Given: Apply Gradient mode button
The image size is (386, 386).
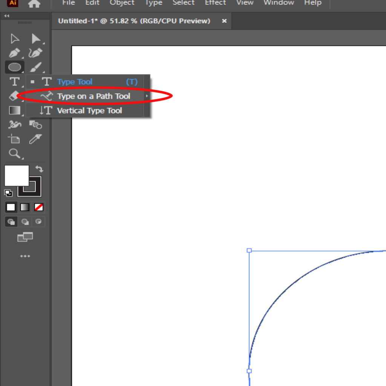Looking at the screenshot, I should (25, 207).
